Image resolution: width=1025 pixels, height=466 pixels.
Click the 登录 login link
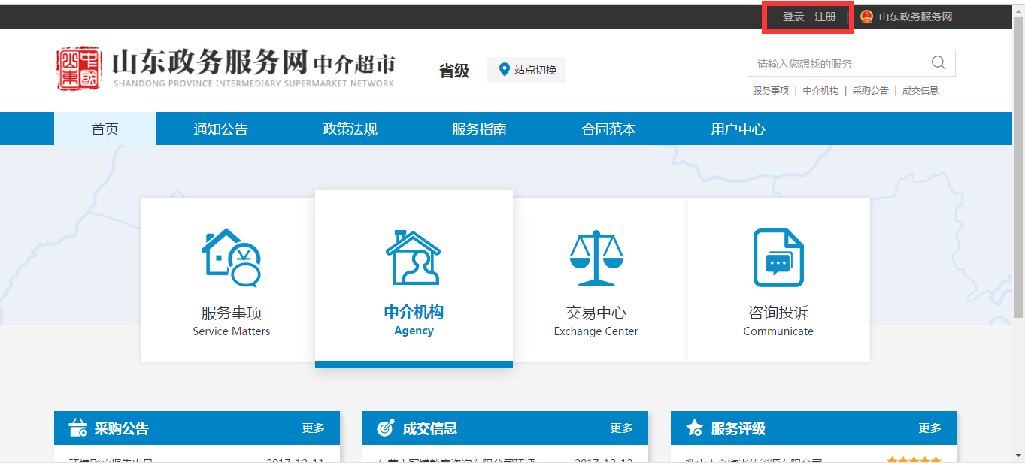(793, 17)
